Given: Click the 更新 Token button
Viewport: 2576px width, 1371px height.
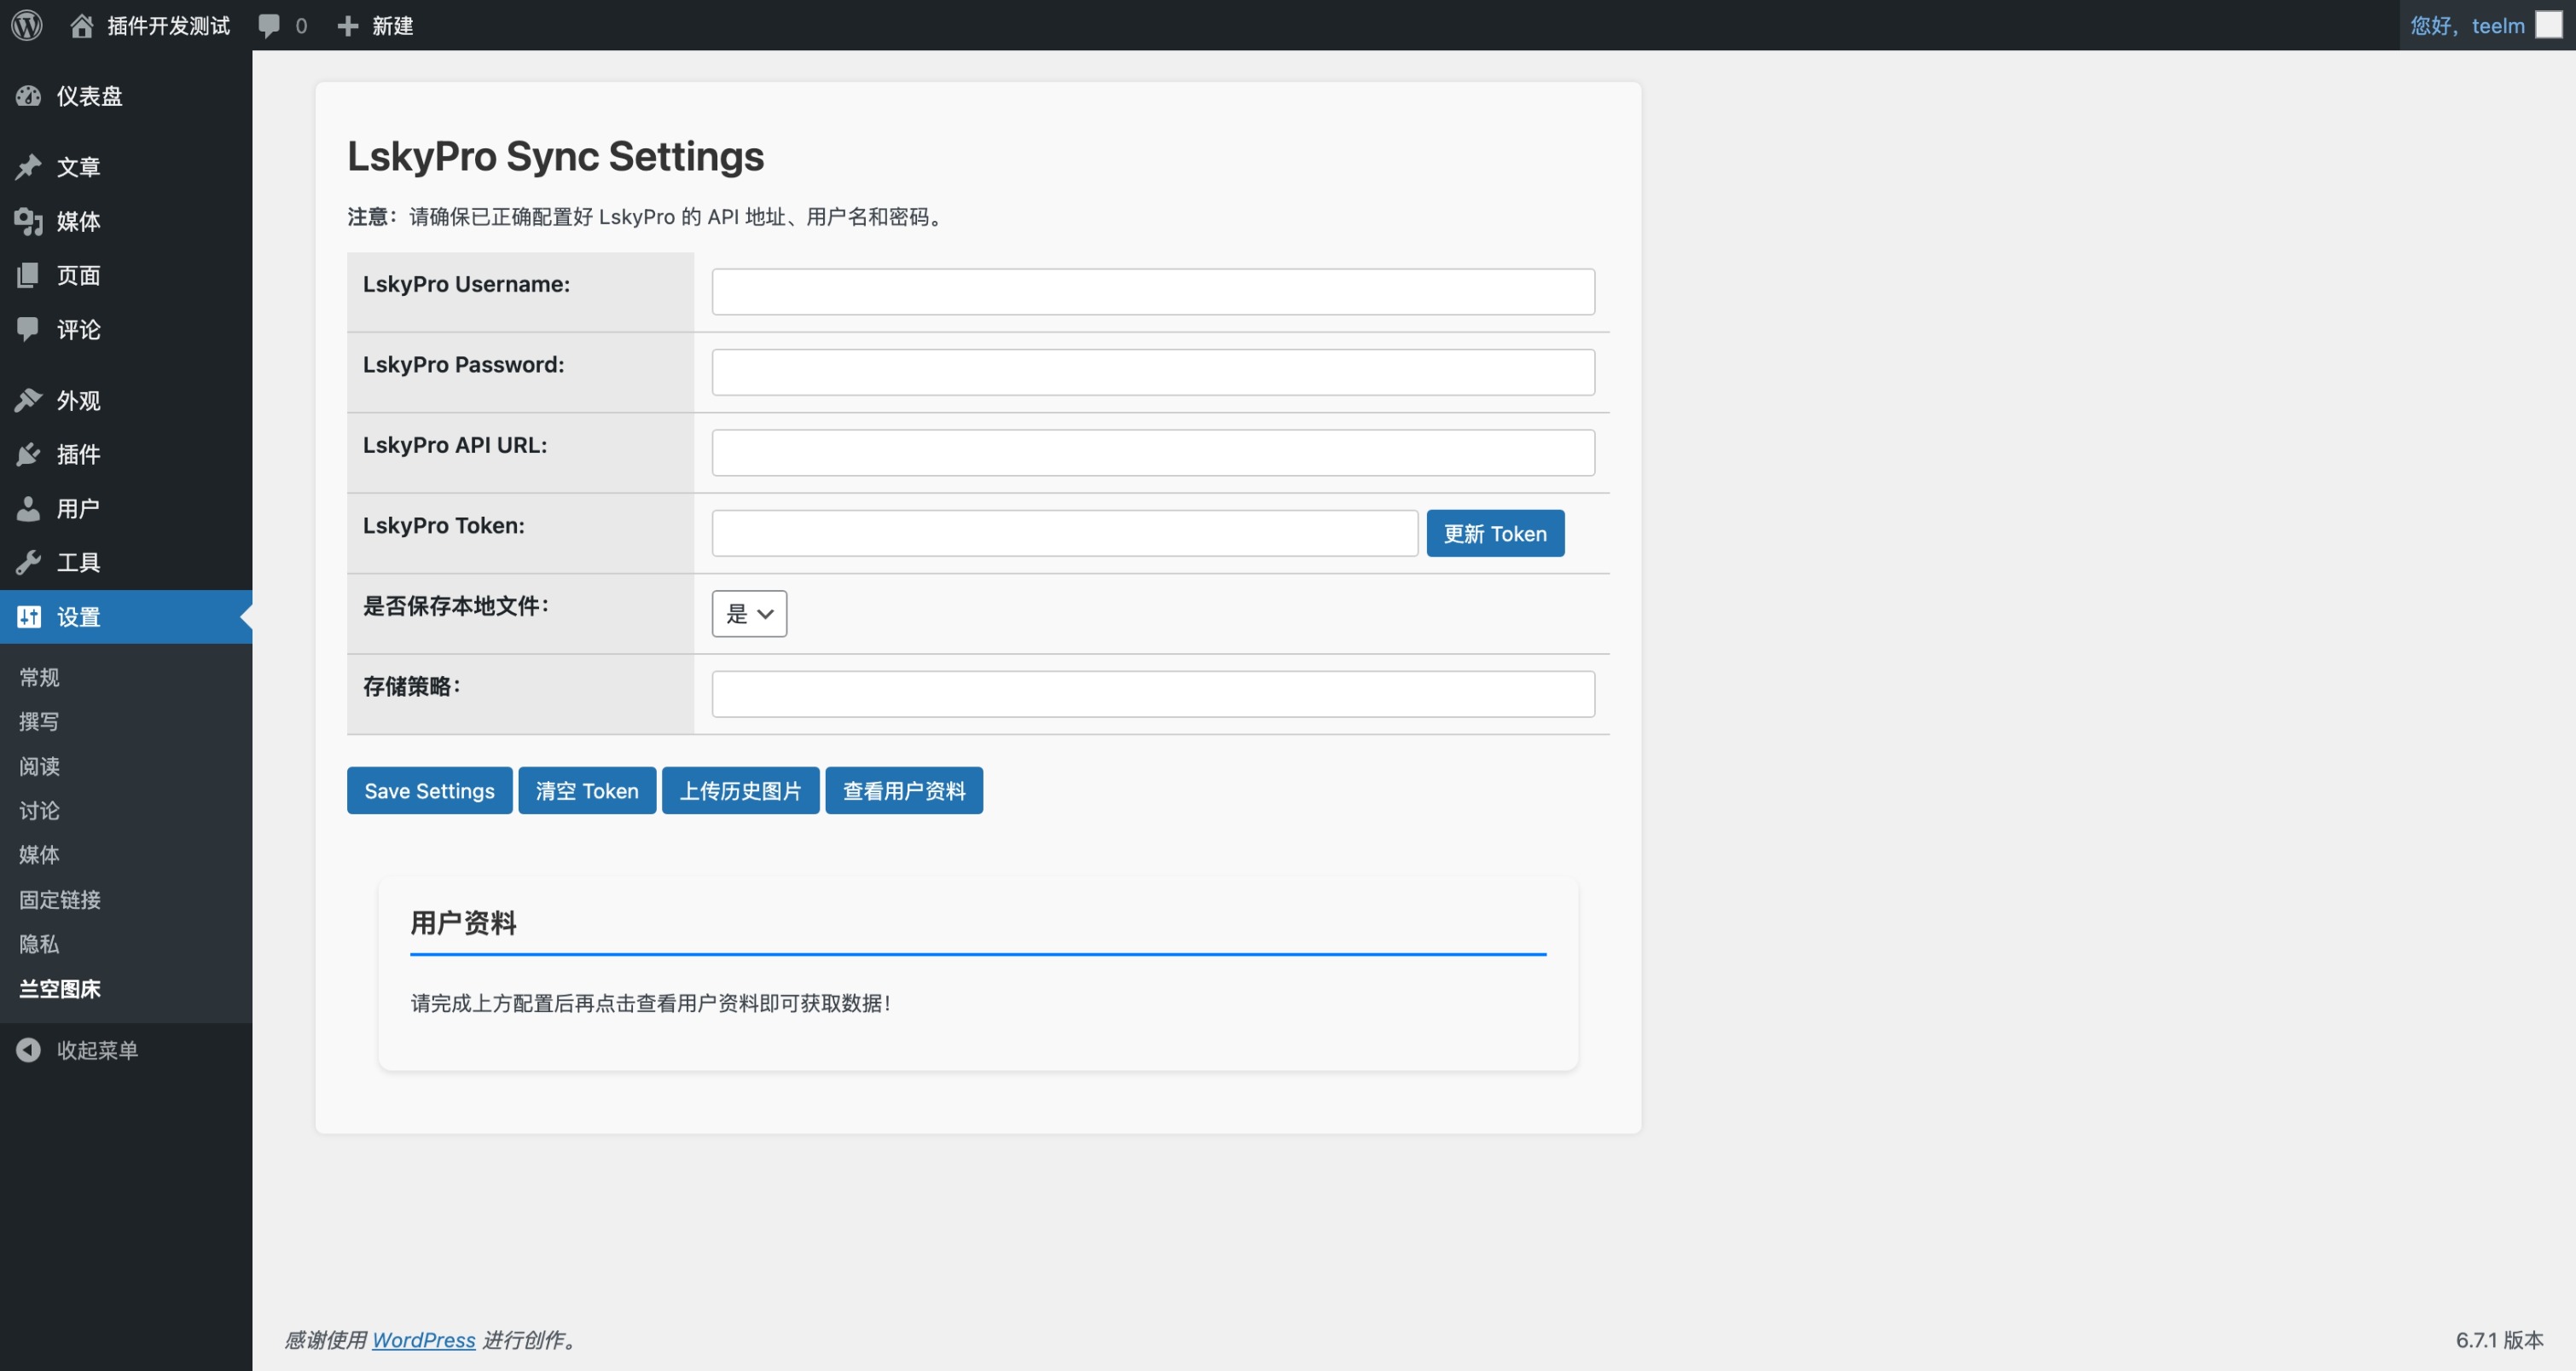Looking at the screenshot, I should tap(1494, 534).
